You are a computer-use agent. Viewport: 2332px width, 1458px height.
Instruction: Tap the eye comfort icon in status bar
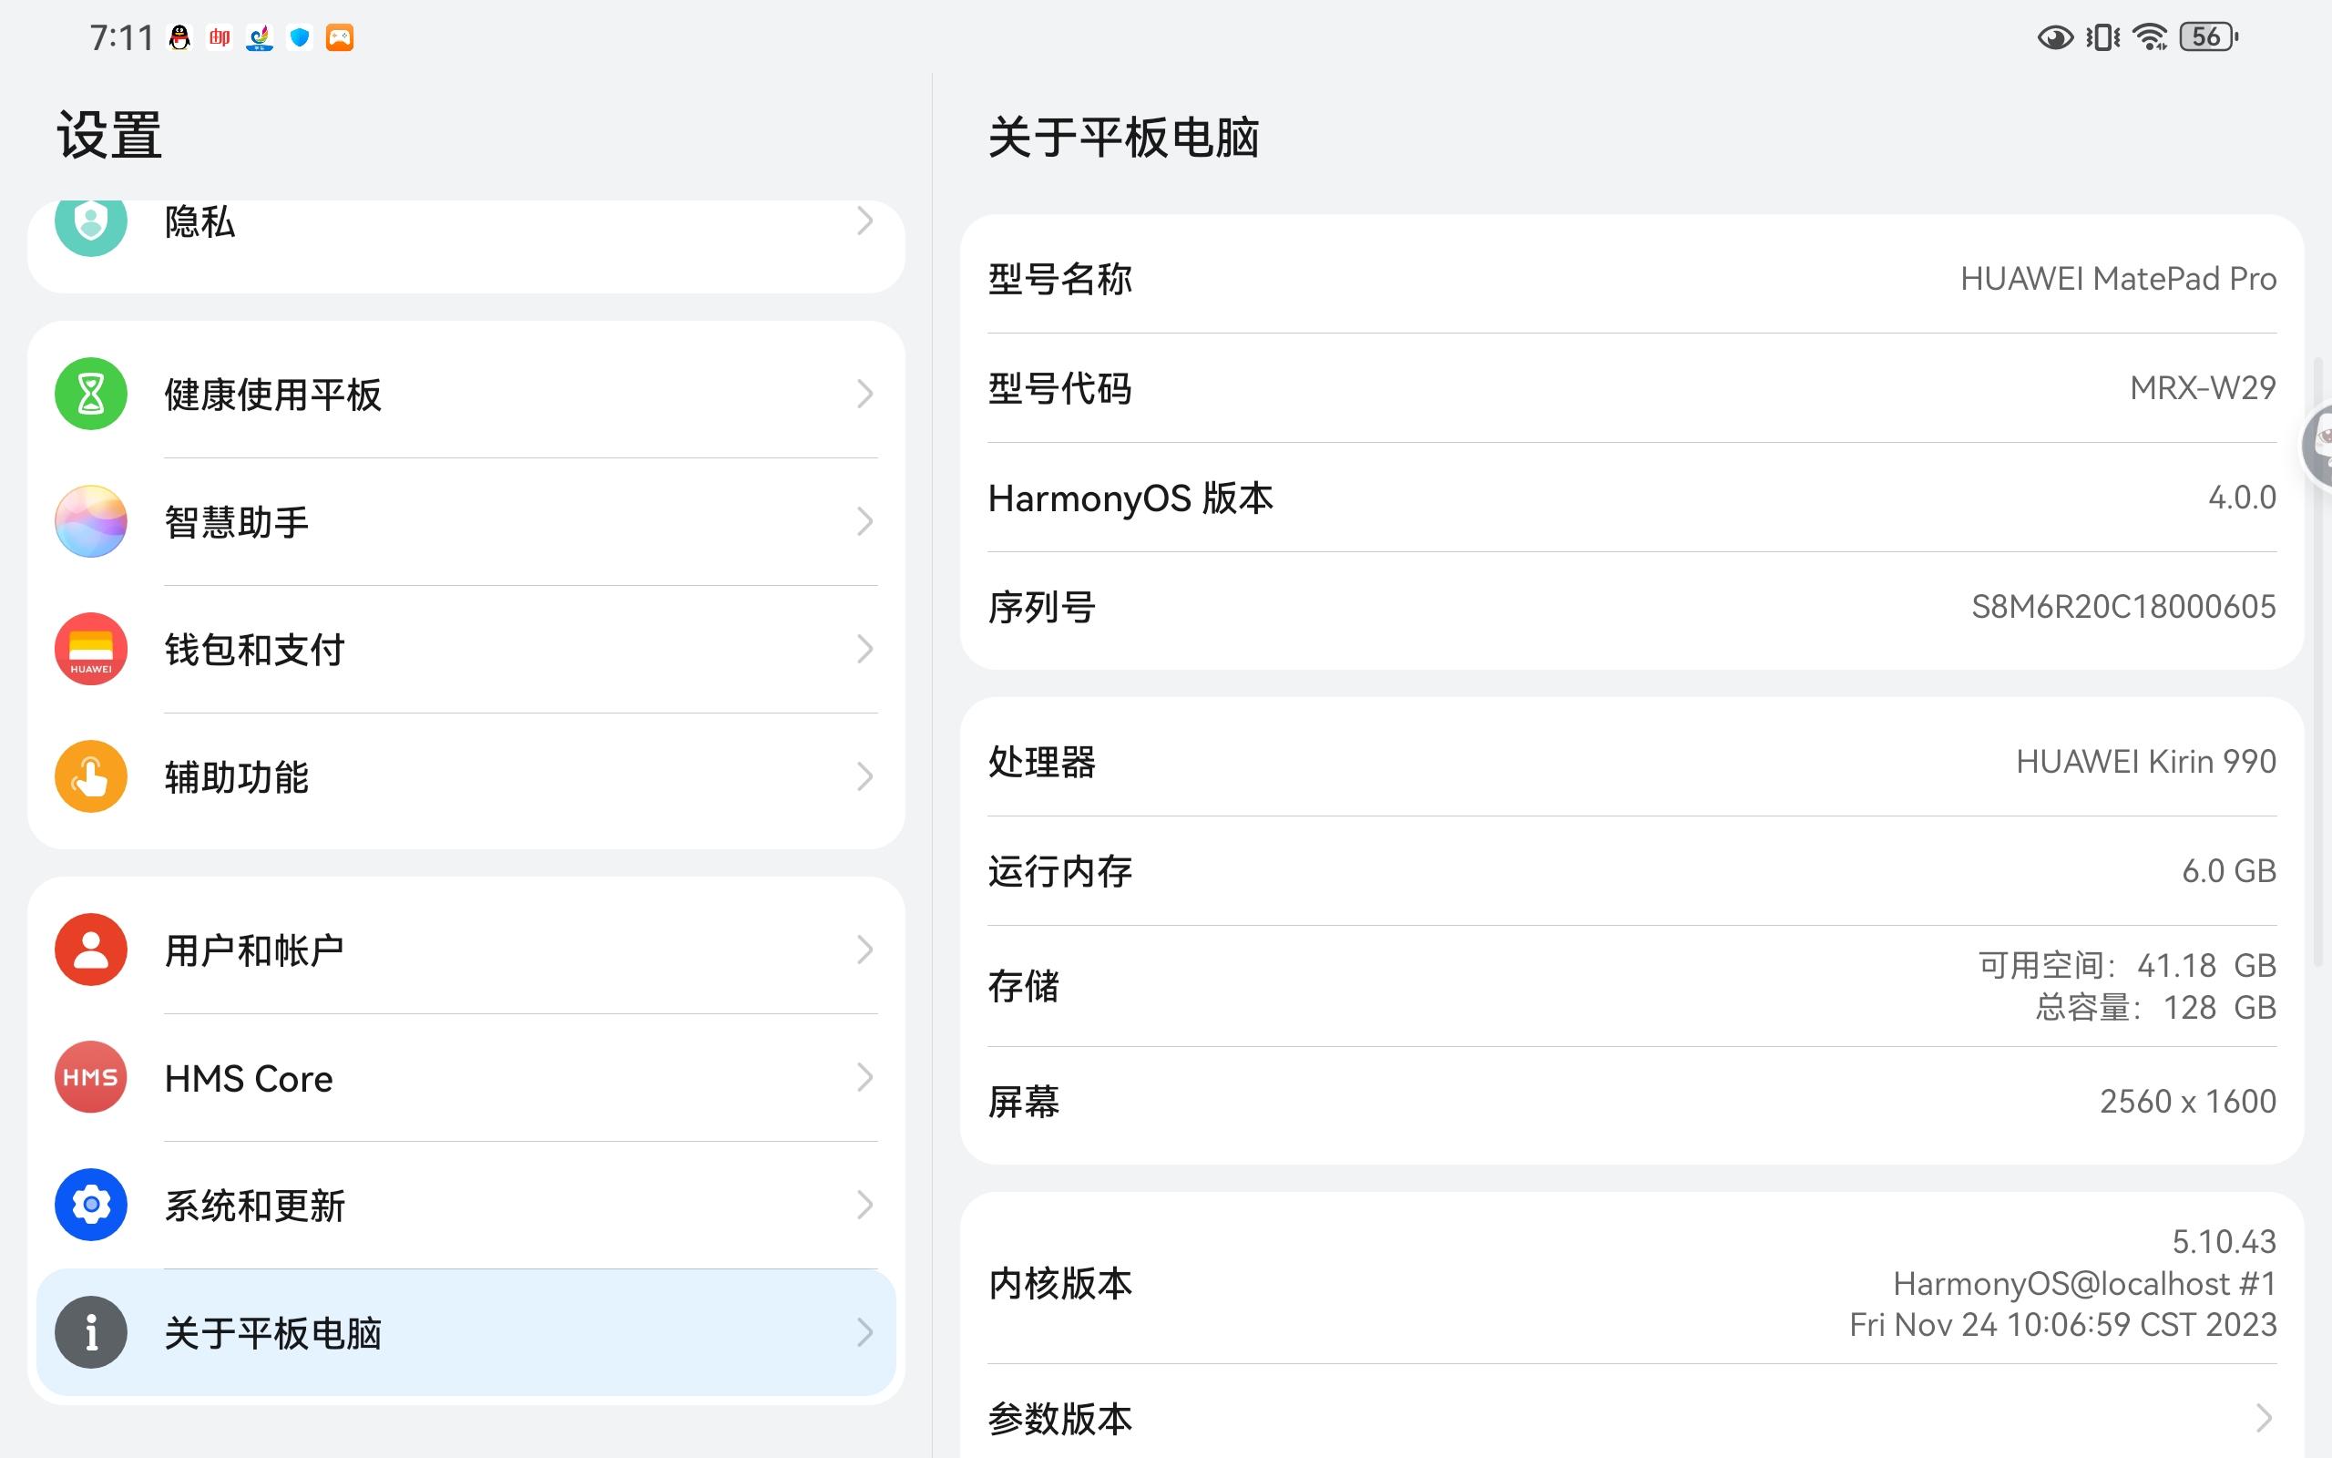2054,37
